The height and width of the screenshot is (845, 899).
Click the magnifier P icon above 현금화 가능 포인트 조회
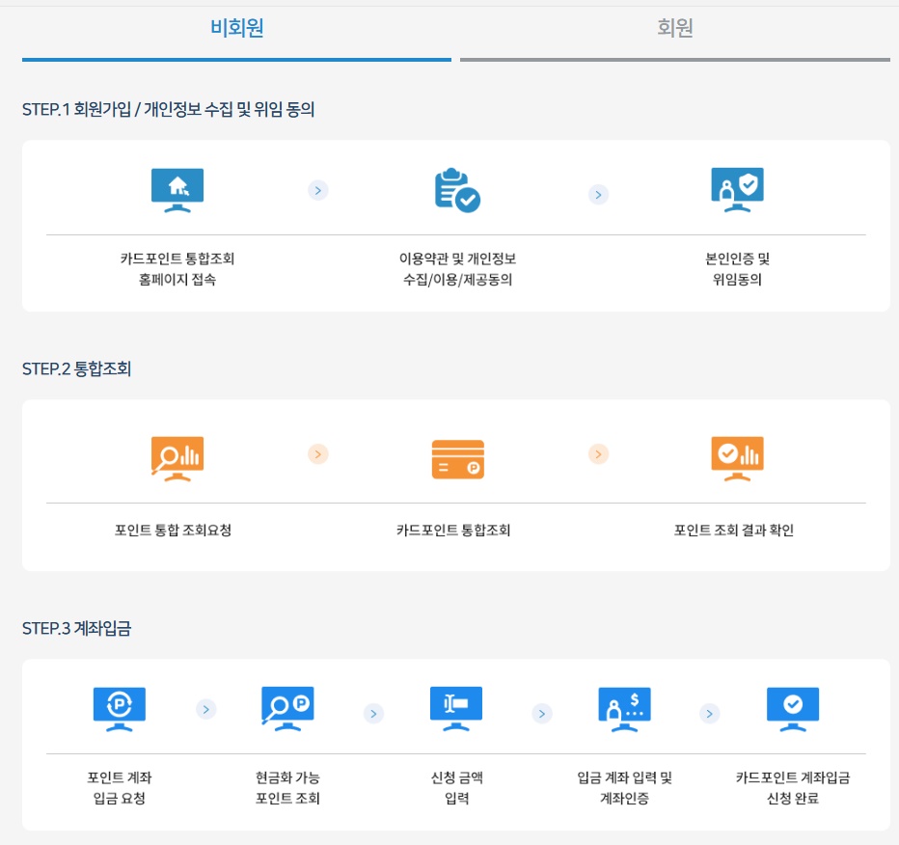(287, 709)
